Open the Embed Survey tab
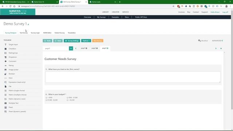Screen dimensions: 233x131 pyautogui.click(x=60, y=33)
